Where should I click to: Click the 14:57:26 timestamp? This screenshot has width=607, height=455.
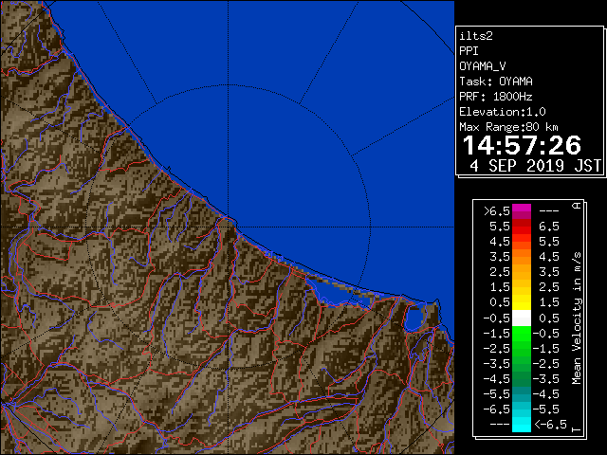coord(522,145)
